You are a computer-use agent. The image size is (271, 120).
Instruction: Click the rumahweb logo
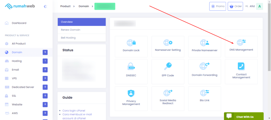(x=20, y=6)
